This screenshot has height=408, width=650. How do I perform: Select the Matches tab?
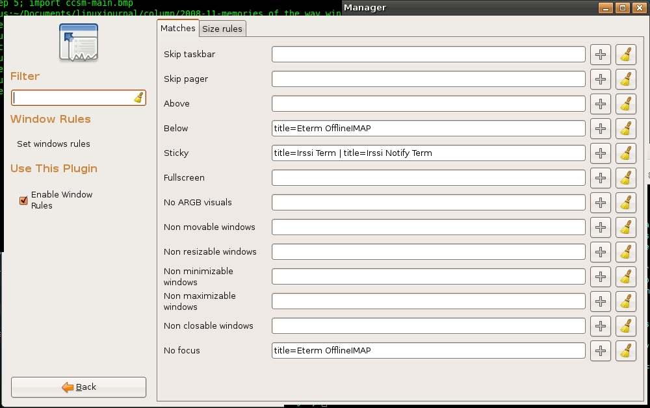[178, 28]
